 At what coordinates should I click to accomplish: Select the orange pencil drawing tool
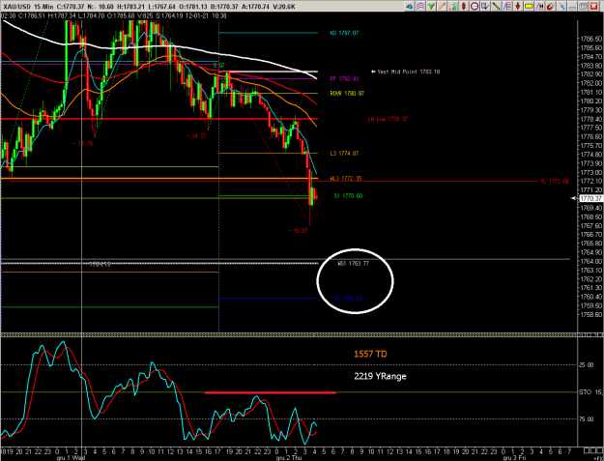tap(442, 6)
